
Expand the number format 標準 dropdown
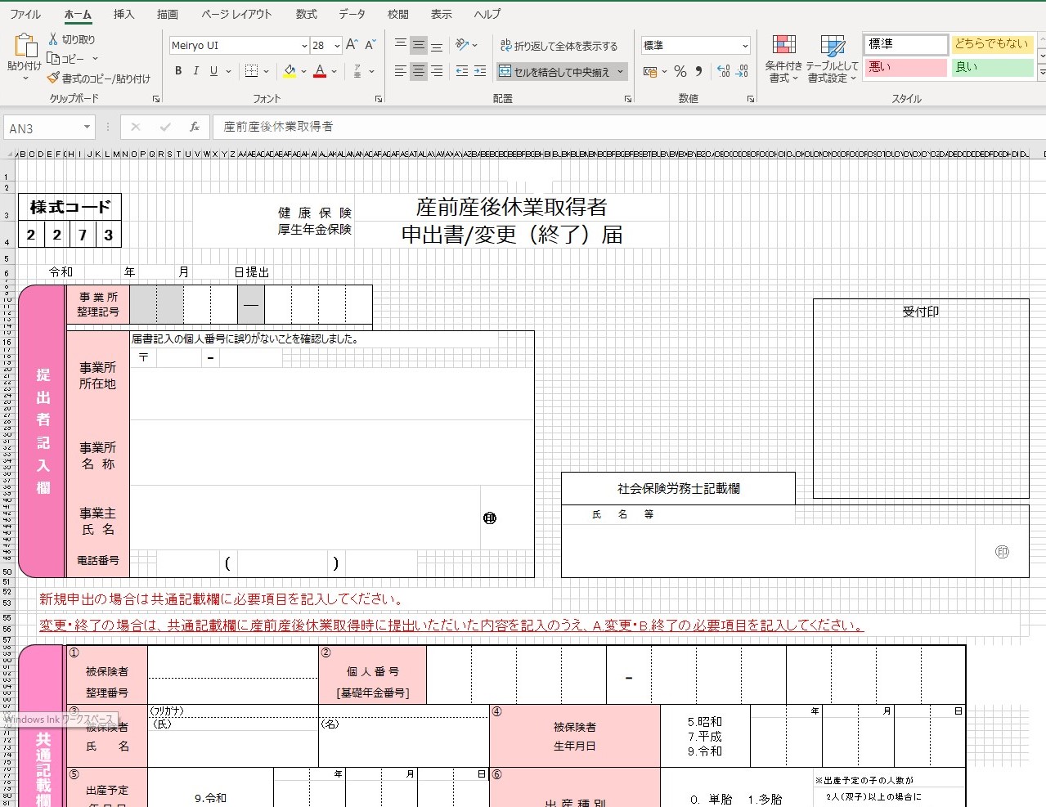click(744, 46)
